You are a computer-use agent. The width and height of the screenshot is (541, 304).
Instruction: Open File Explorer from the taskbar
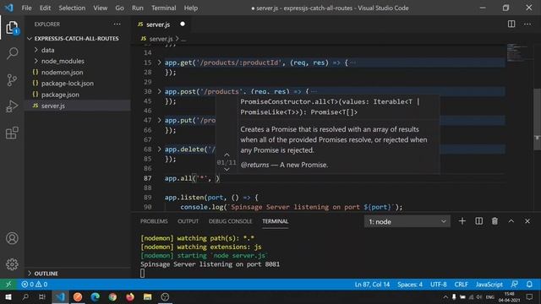click(148, 296)
